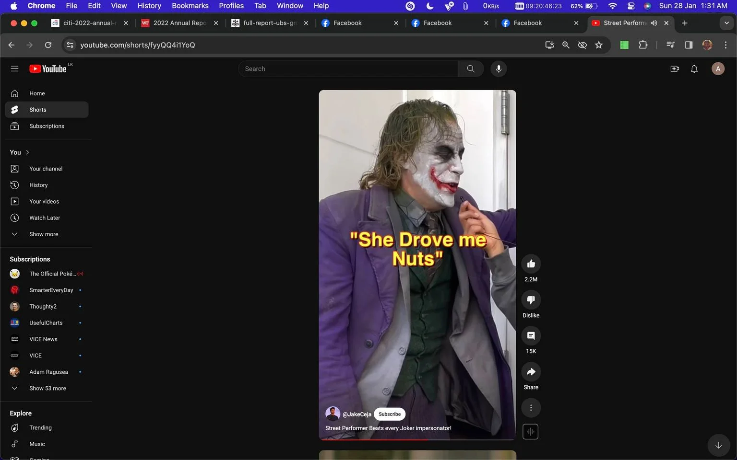This screenshot has height=460, width=737.
Task: Like the Joker short video
Action: [x=531, y=264]
